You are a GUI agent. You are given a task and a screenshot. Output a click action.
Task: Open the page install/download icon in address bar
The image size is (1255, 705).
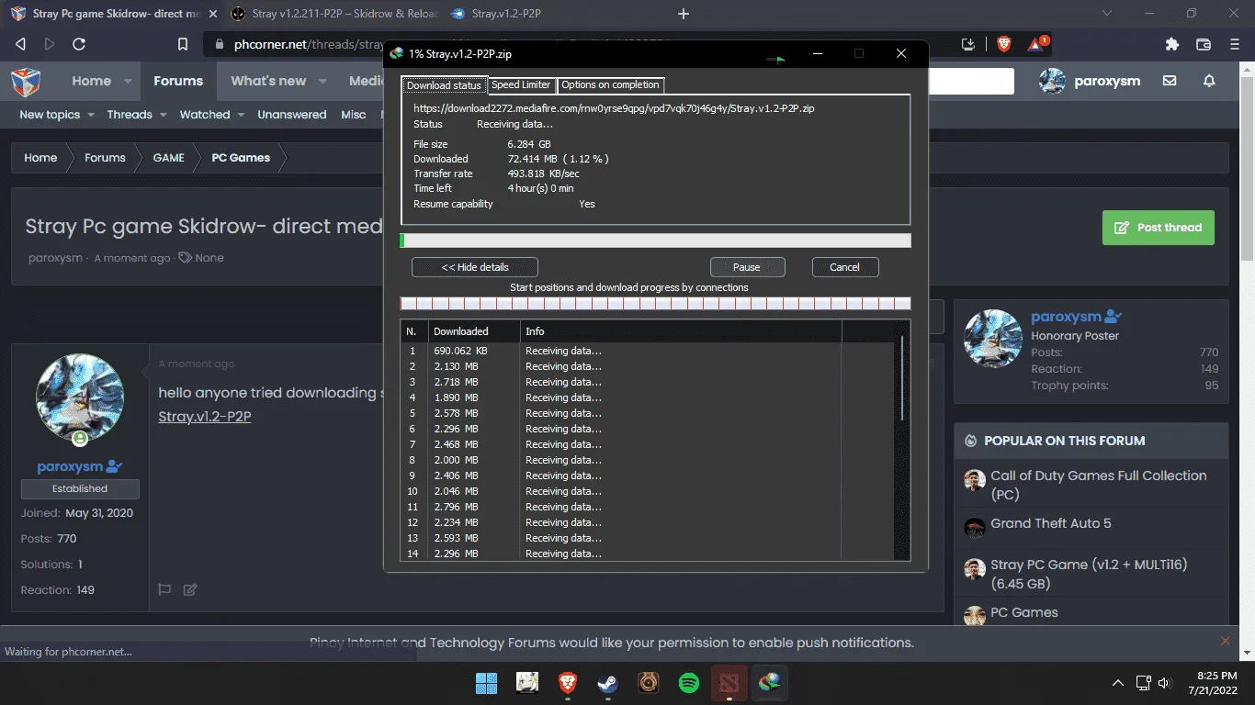pyautogui.click(x=968, y=44)
